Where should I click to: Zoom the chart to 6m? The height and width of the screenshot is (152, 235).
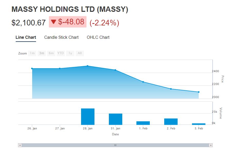tap(51, 53)
